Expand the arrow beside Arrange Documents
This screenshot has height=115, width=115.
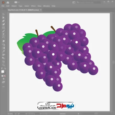pos(19,2)
